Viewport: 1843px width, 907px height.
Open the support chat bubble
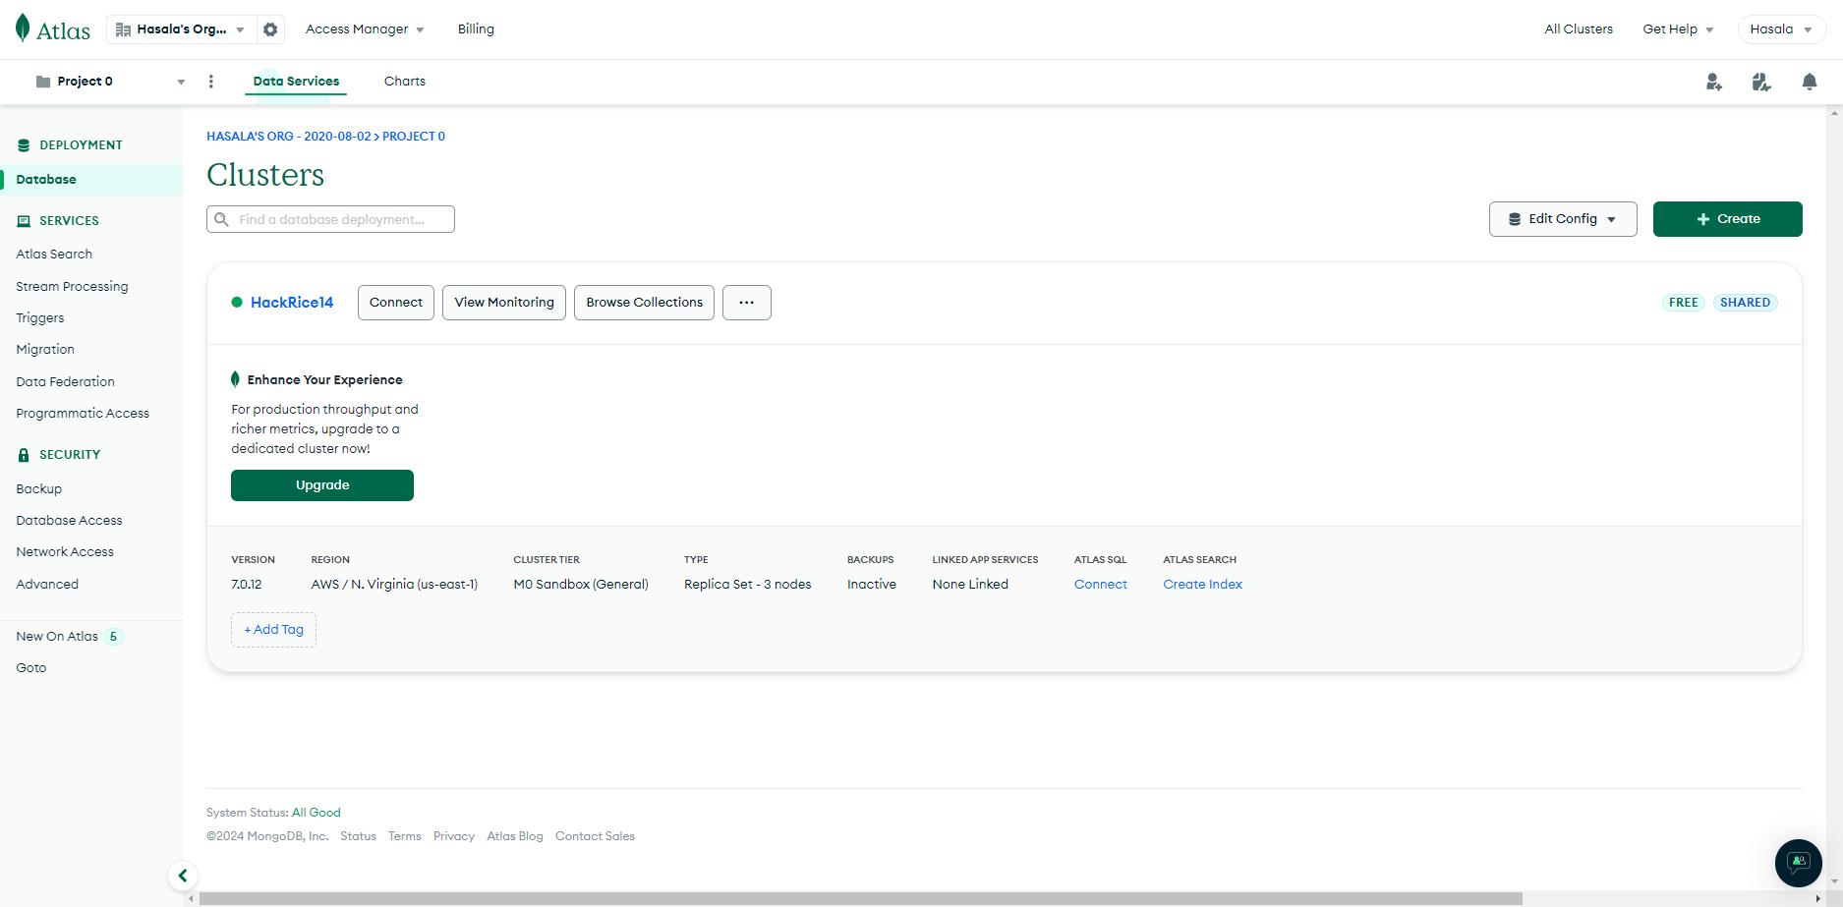pyautogui.click(x=1799, y=863)
